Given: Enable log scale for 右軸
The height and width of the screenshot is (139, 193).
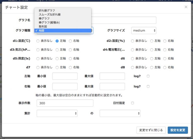Looking at the screenshot, I should [x=148, y=86].
